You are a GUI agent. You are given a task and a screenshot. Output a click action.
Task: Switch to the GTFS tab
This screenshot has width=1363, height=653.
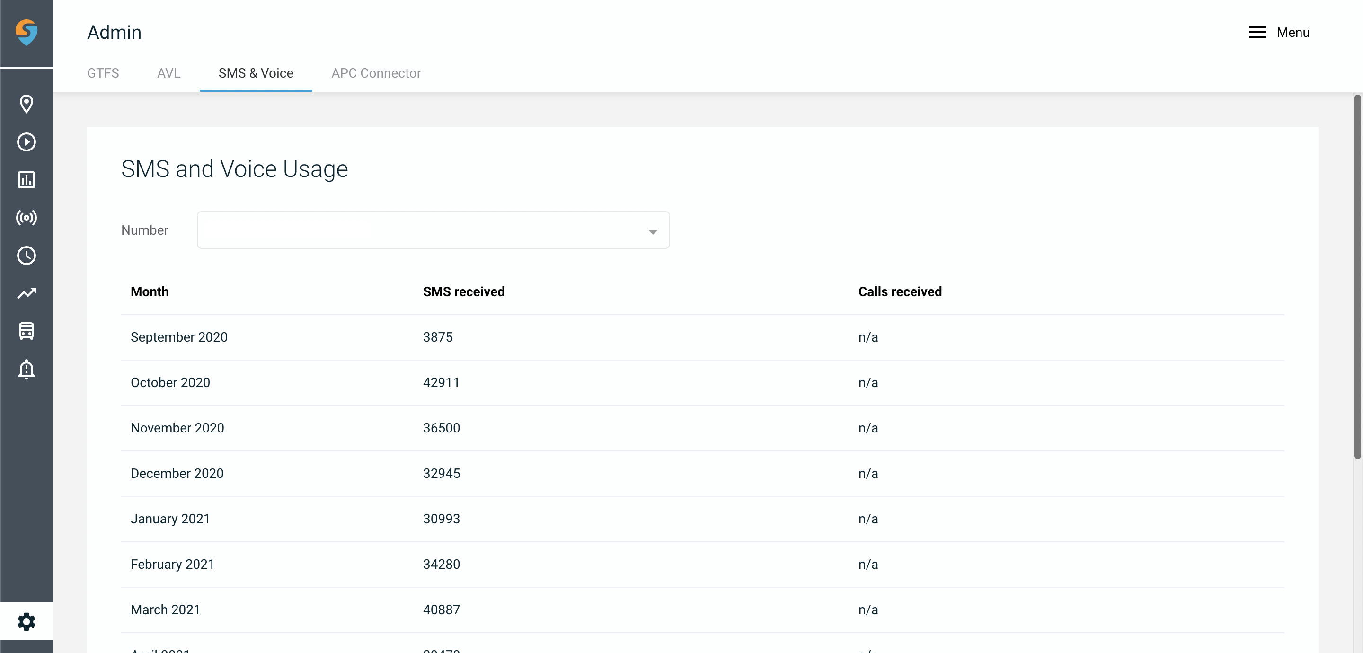point(103,73)
